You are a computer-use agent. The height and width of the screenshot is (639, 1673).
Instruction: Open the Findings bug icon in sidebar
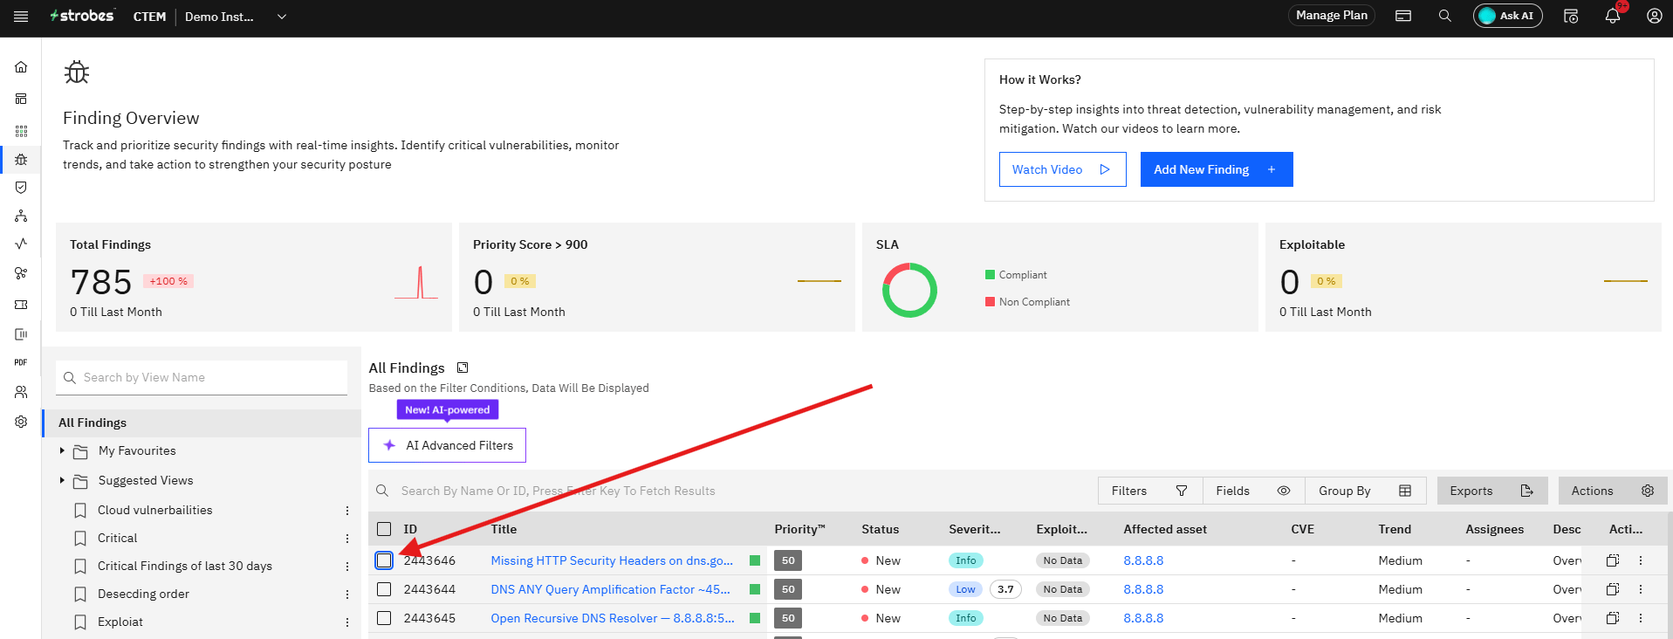(21, 159)
